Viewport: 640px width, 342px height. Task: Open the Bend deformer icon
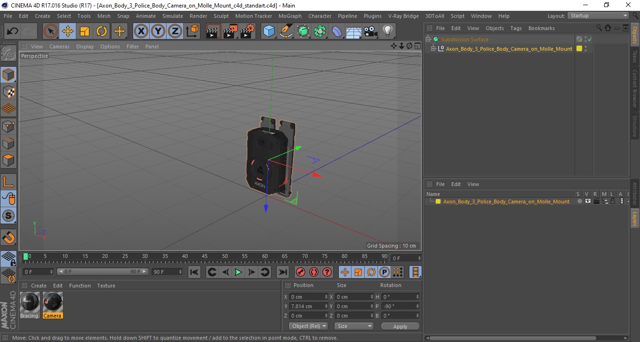(x=337, y=31)
